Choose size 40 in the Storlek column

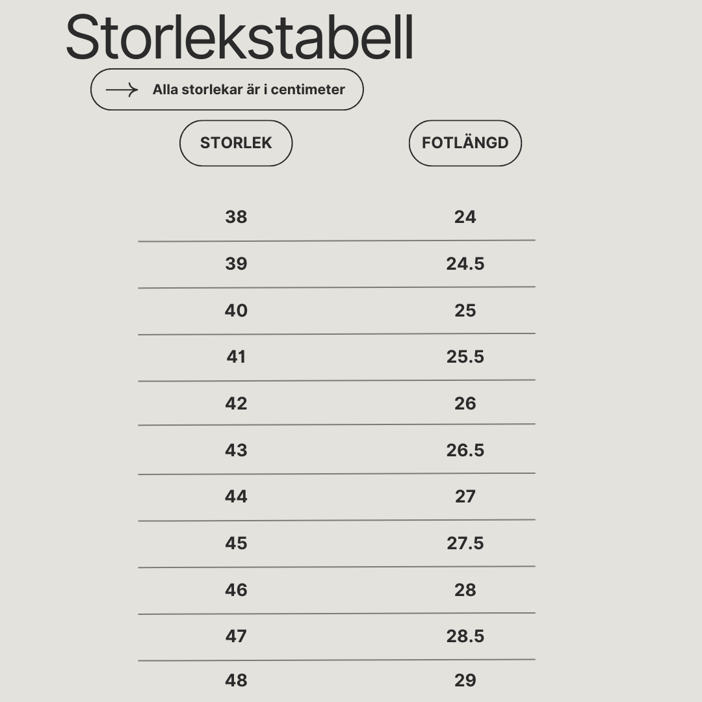236,310
